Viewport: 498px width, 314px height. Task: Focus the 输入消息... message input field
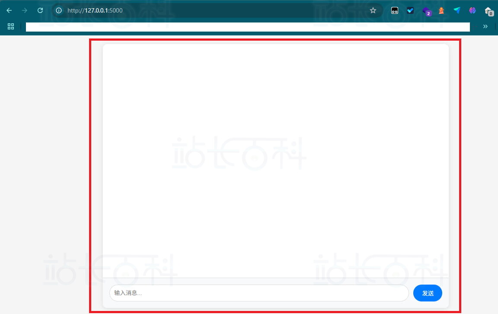(x=259, y=293)
